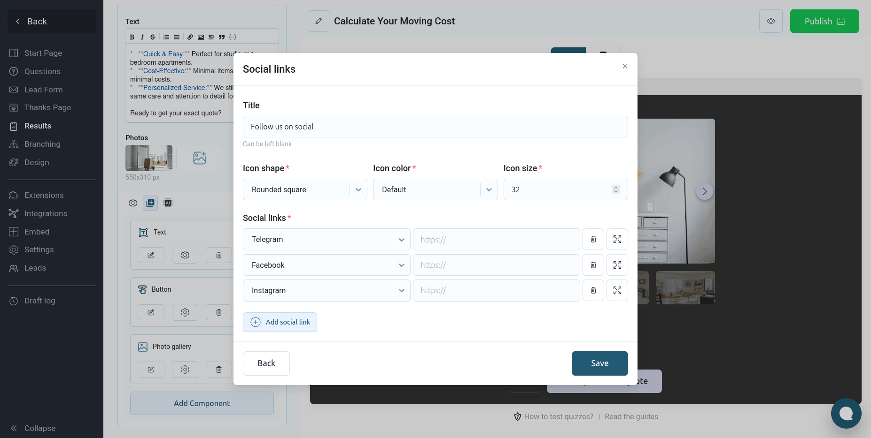Click Add social link button
This screenshot has height=438, width=871.
[280, 322]
